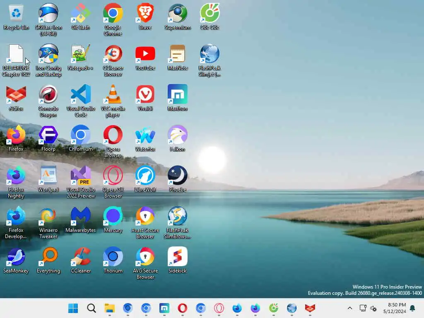Select the Wordpad desktop shortcut
Viewport: 424px width, 318px height.
coord(48,179)
